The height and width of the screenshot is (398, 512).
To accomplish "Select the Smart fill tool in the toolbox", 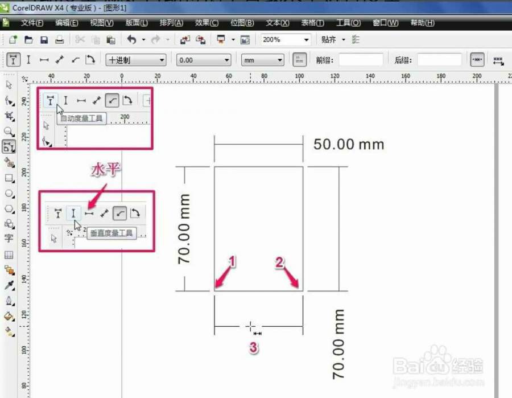I will click(x=9, y=162).
